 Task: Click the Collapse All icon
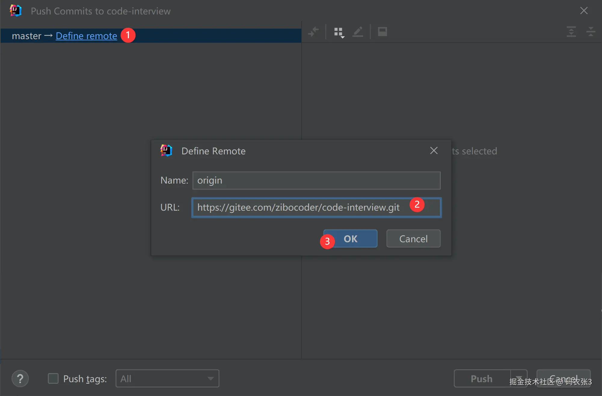tap(591, 32)
